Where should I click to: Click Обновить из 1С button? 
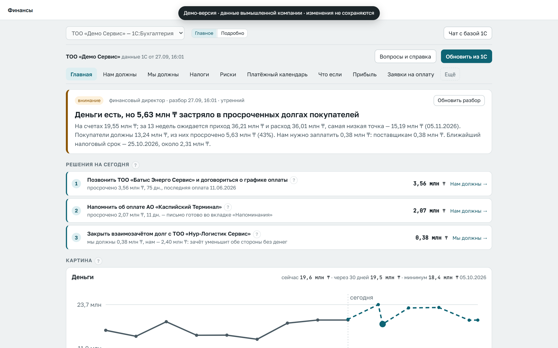(x=466, y=56)
